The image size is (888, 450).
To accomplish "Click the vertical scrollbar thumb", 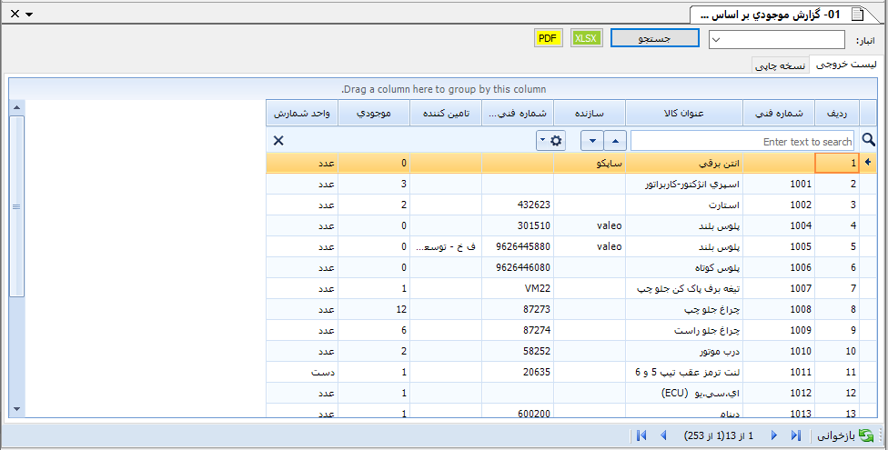I will coord(16,206).
